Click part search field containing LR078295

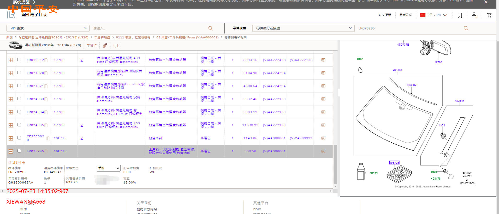pyautogui.click(x=410, y=28)
